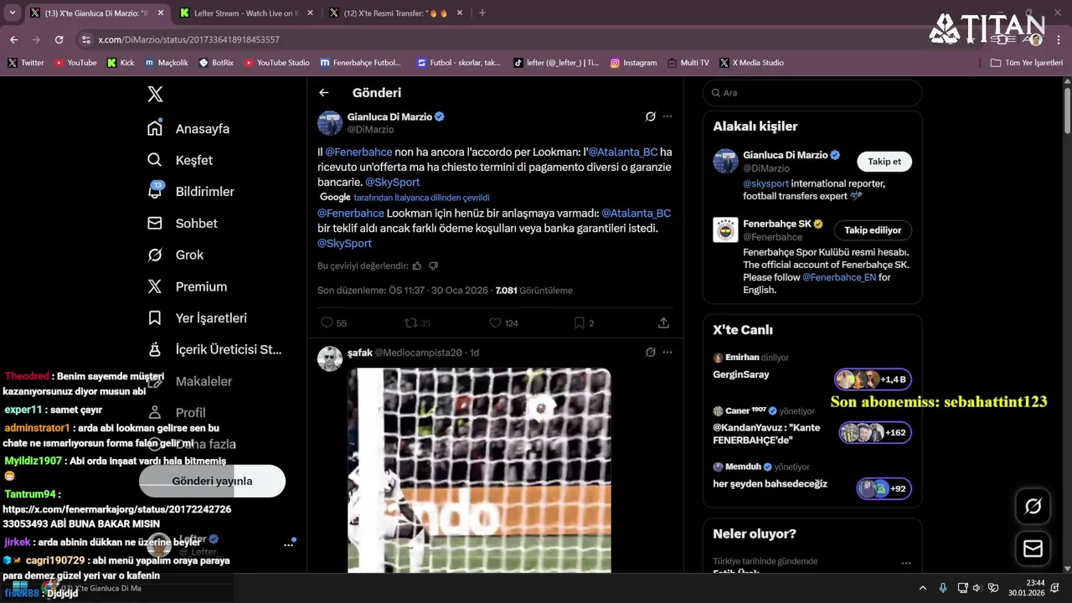Image resolution: width=1072 pixels, height=603 pixels.
Task: Reply to the post with 55 comments
Action: click(x=333, y=322)
